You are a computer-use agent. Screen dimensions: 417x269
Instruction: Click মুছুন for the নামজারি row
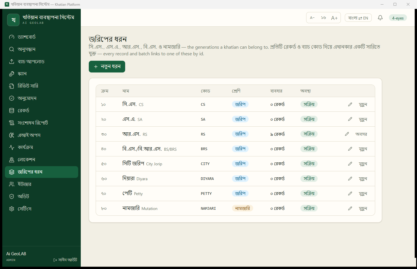click(x=363, y=209)
